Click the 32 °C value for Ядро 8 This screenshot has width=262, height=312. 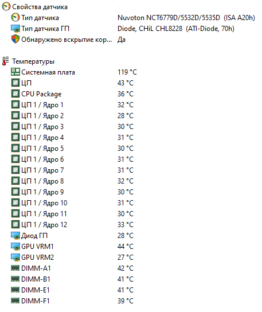pos(126,181)
